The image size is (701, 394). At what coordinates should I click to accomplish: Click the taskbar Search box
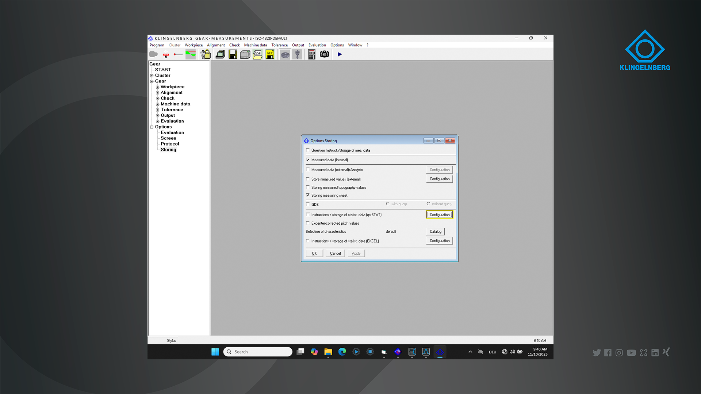(258, 352)
